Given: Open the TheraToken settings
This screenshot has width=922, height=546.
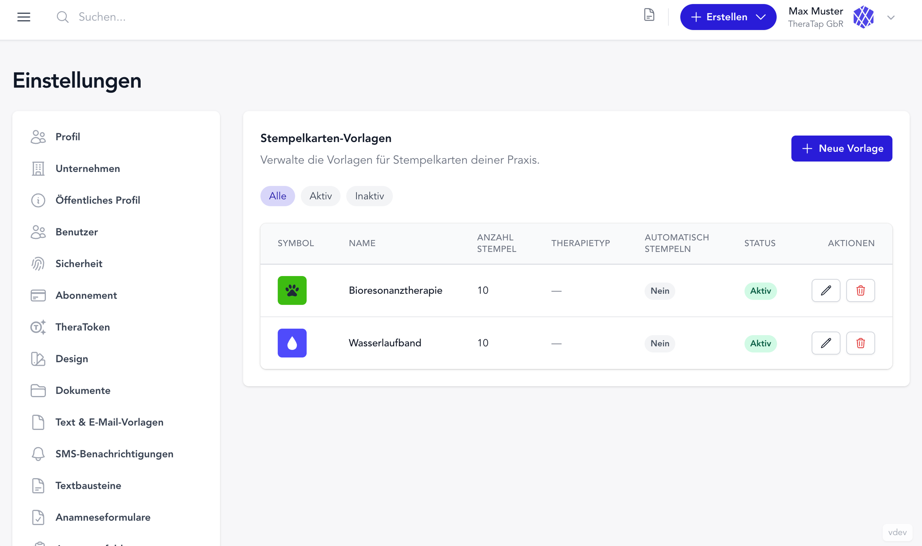Looking at the screenshot, I should coord(83,327).
